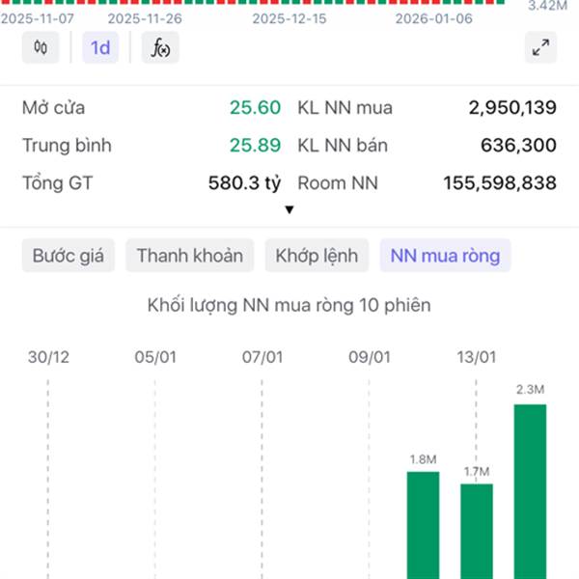Click the Khối lượng NN mua ròng title
The height and width of the screenshot is (579, 579).
(x=289, y=305)
